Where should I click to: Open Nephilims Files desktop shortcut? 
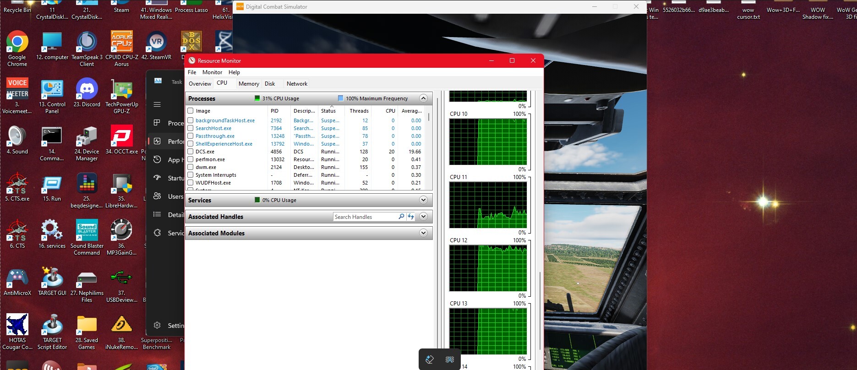pos(87,284)
